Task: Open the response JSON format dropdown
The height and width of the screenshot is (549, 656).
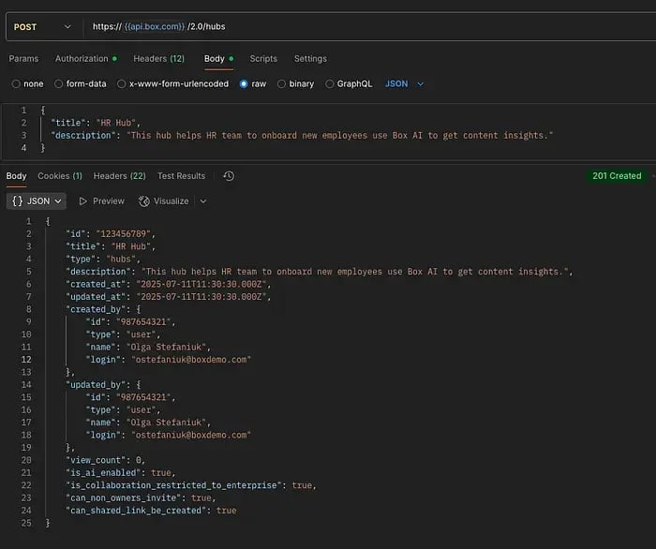Action: pyautogui.click(x=37, y=201)
